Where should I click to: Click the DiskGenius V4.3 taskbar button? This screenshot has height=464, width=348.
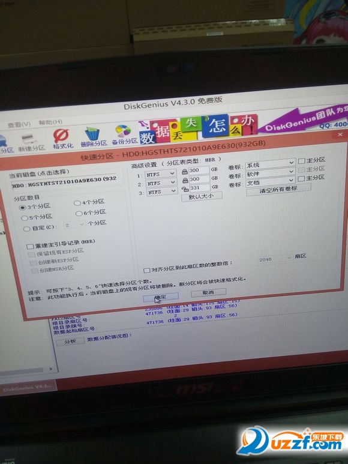click(x=28, y=388)
